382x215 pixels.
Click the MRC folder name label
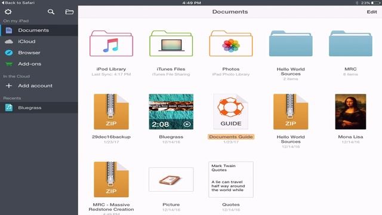(x=350, y=69)
